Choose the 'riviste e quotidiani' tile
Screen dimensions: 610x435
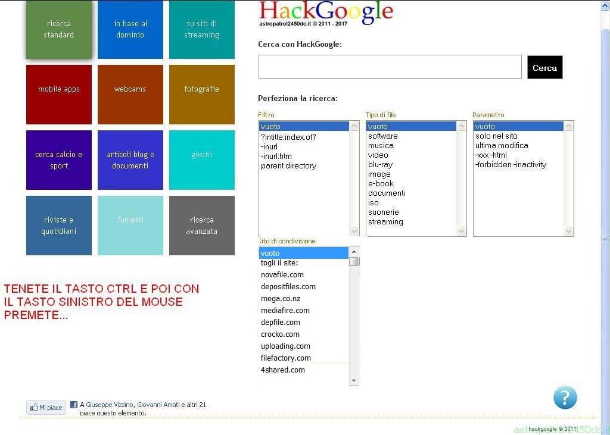[x=59, y=226]
